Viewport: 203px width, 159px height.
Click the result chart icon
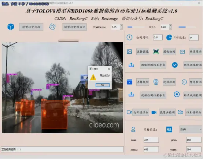182,52
